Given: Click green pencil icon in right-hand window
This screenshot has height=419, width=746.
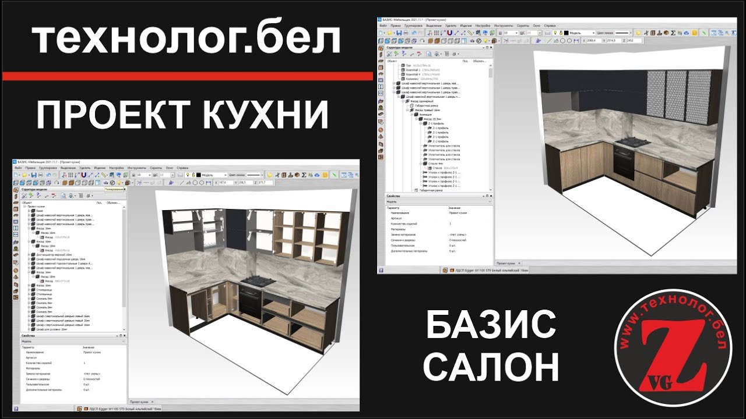Looking at the screenshot, I should point(704,33).
